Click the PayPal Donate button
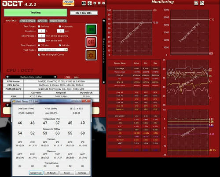 (68, 3)
